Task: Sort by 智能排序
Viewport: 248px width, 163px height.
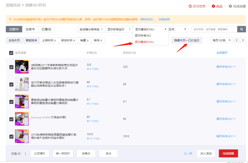Action: [31, 40]
